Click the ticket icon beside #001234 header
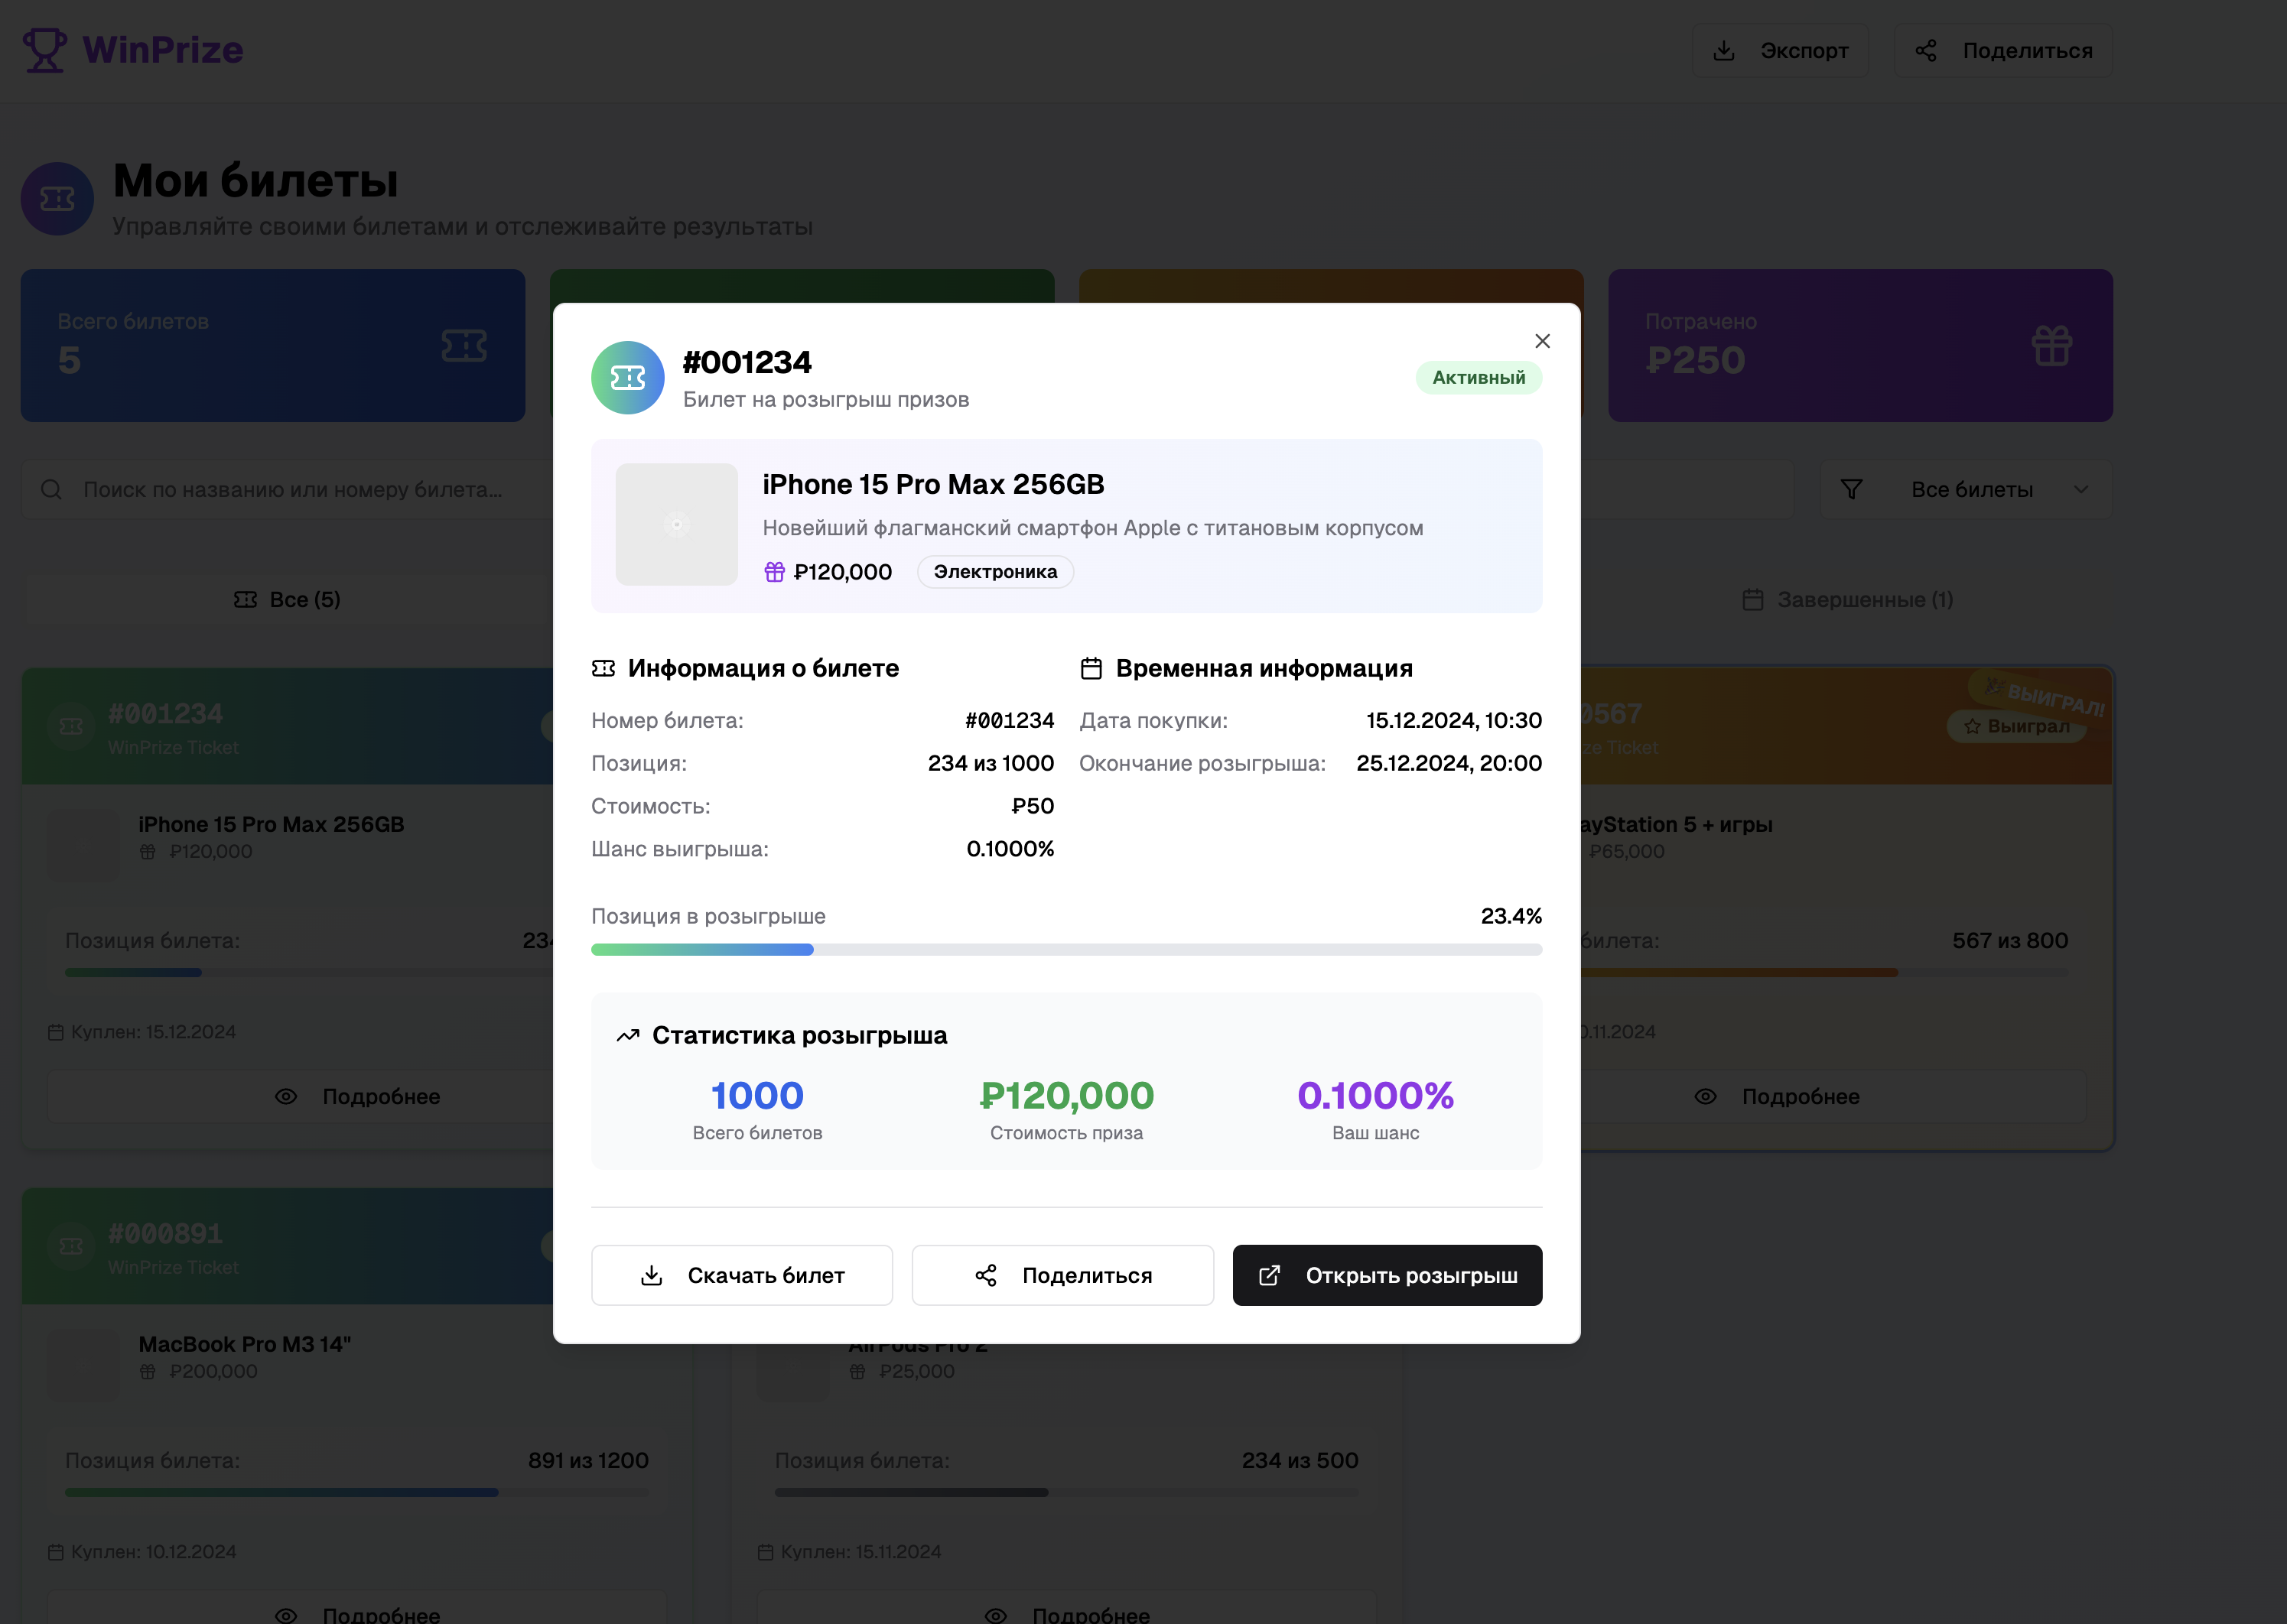This screenshot has height=1624, width=2287. point(627,378)
